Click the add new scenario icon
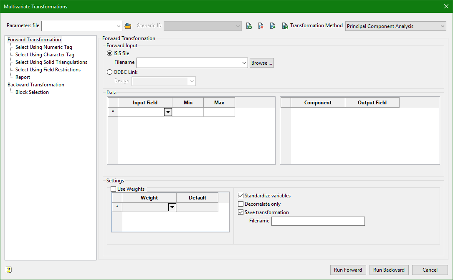 [249, 26]
